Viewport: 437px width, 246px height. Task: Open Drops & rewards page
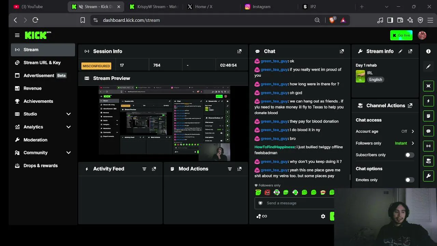[x=43, y=166]
